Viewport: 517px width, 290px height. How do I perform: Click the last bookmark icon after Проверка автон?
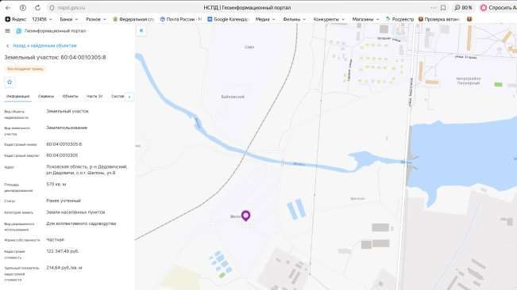469,19
